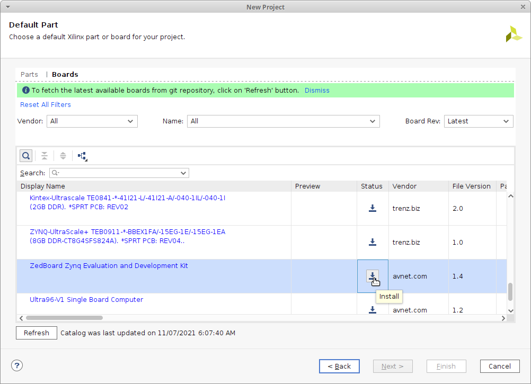The width and height of the screenshot is (531, 384).
Task: Install the Ultra96-V1 board files
Action: (373, 309)
